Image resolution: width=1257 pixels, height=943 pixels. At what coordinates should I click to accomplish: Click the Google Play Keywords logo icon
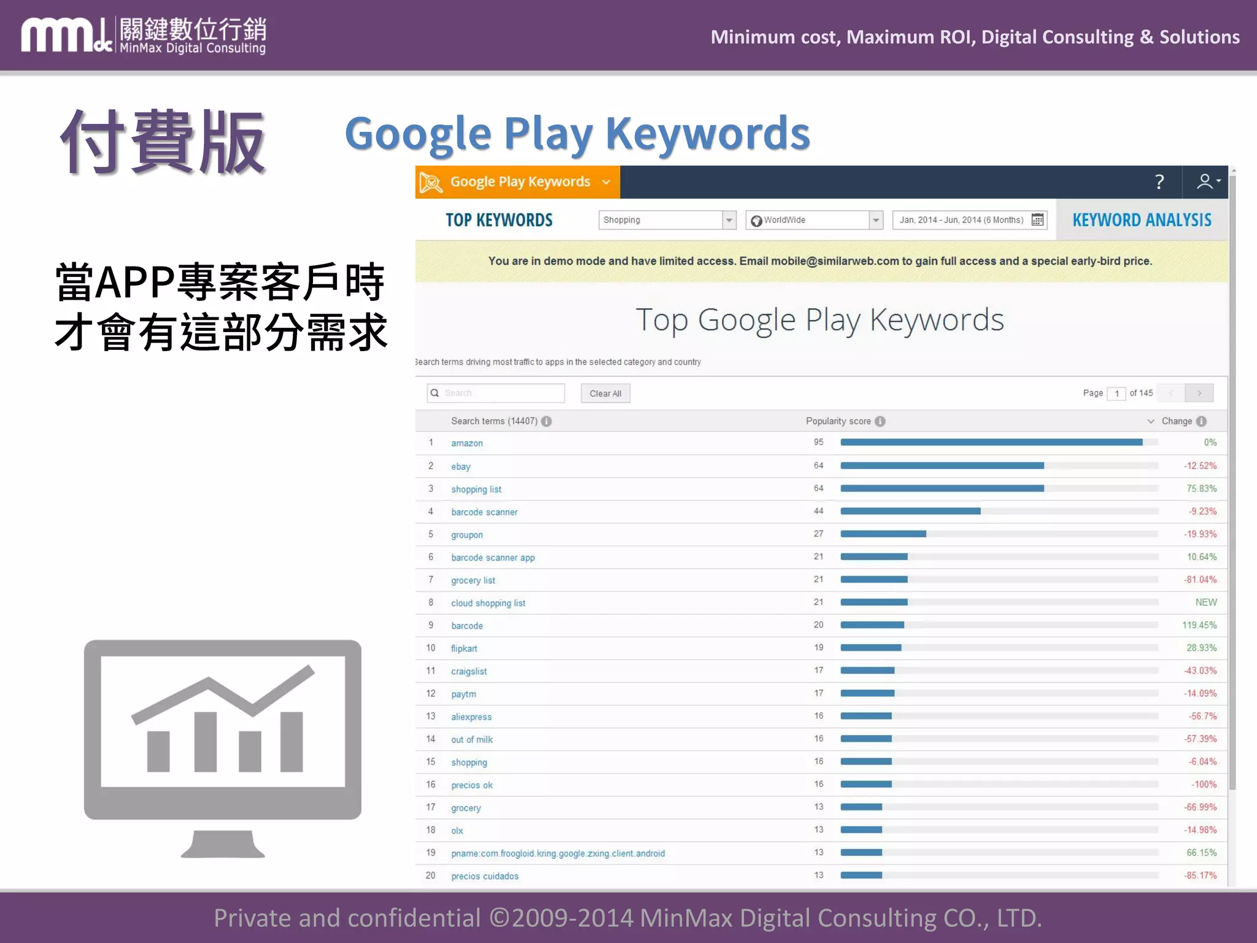[x=431, y=182]
